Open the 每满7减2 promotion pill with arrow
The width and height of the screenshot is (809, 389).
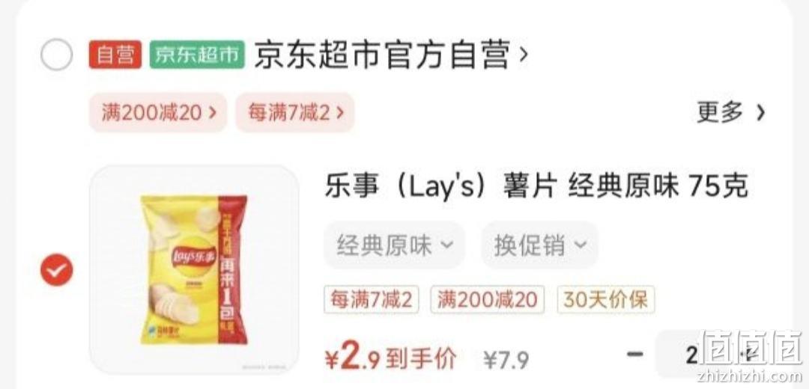(x=295, y=112)
